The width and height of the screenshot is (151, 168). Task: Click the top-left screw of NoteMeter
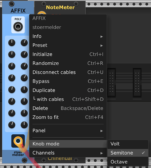click(x=44, y=4)
